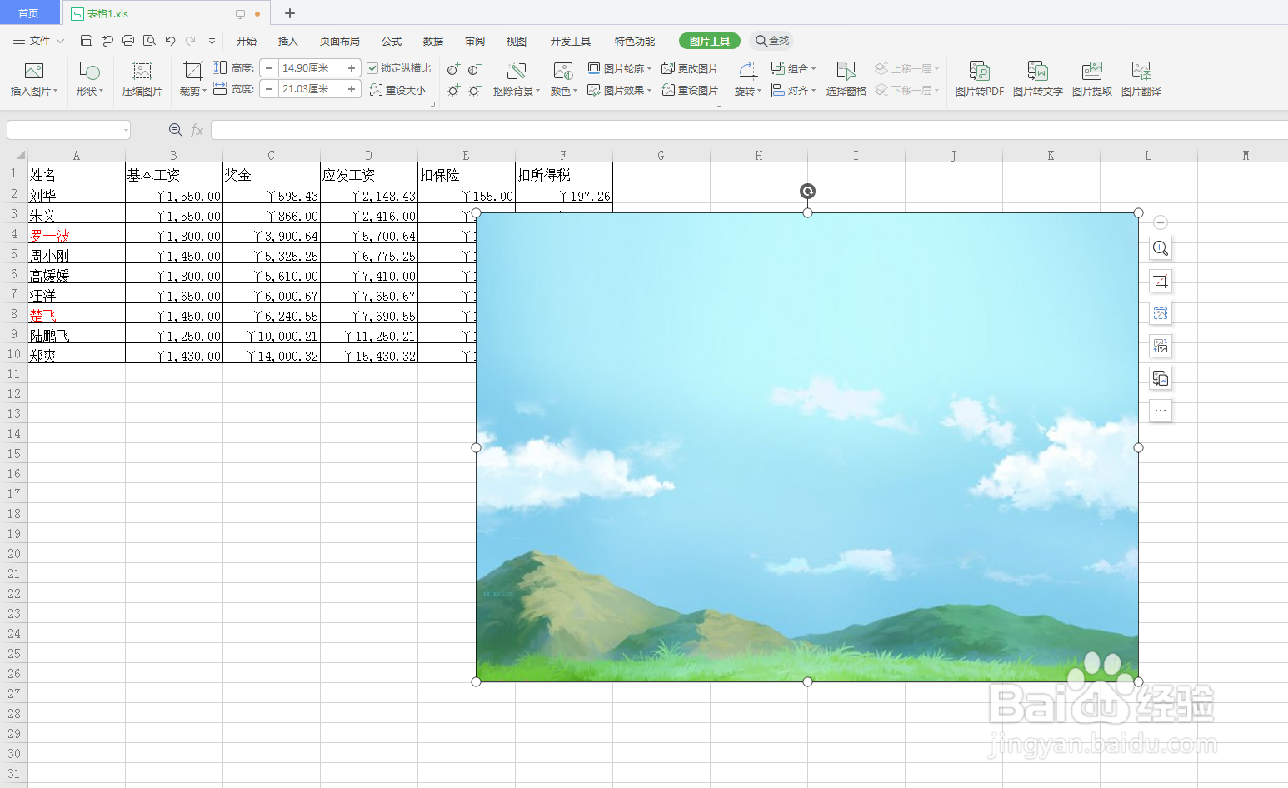
Task: Increase picture width with plus button
Action: pyautogui.click(x=352, y=89)
